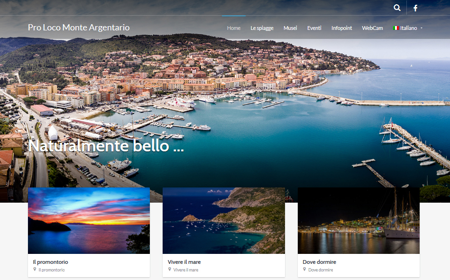
Task: Open the Le spiagge menu item
Action: (262, 28)
